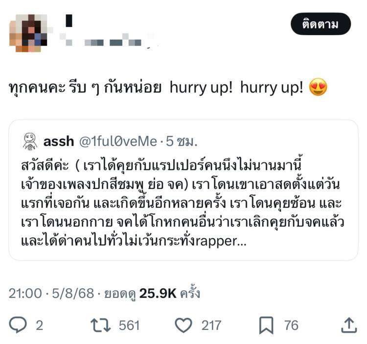
Task: Visit the @1ful0veMe handle
Action: click(118, 141)
